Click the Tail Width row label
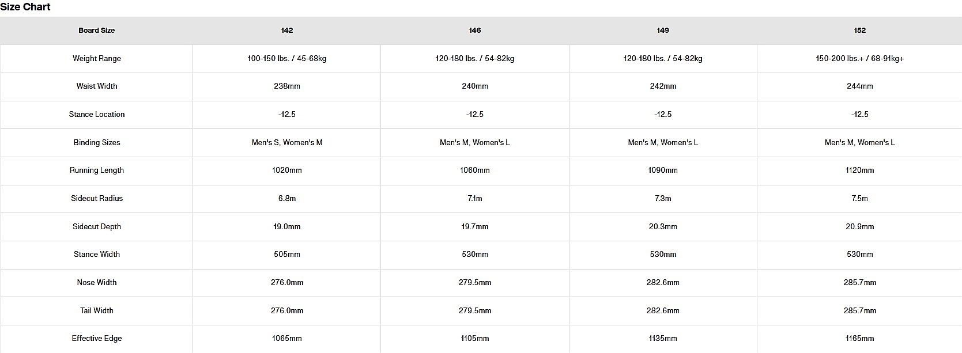This screenshot has height=353, width=962. (97, 311)
